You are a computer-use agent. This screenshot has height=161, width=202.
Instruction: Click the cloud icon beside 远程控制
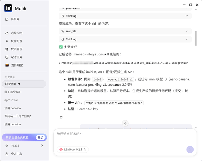(7, 33)
